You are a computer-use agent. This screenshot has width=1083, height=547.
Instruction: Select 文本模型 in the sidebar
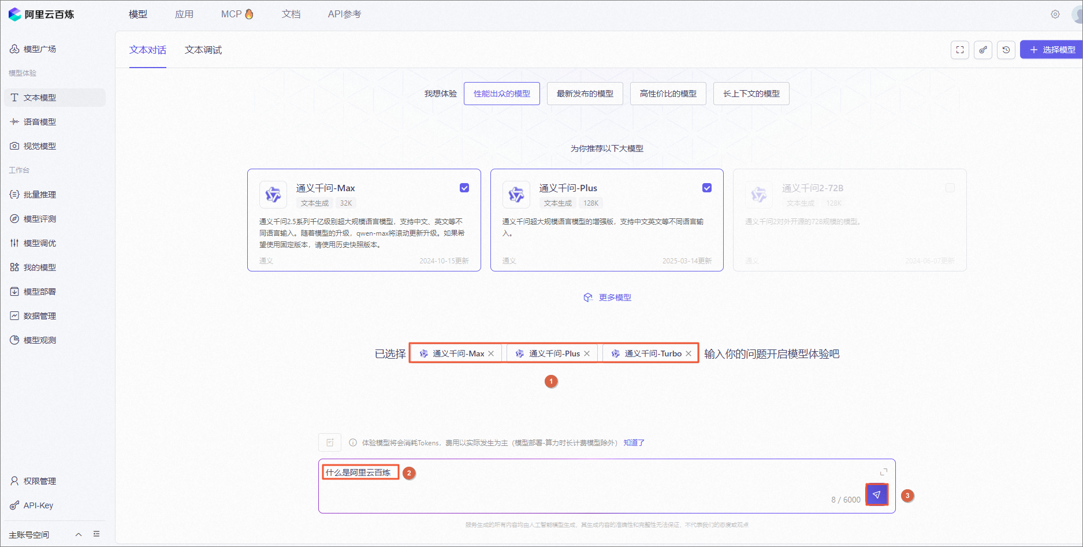click(x=55, y=98)
